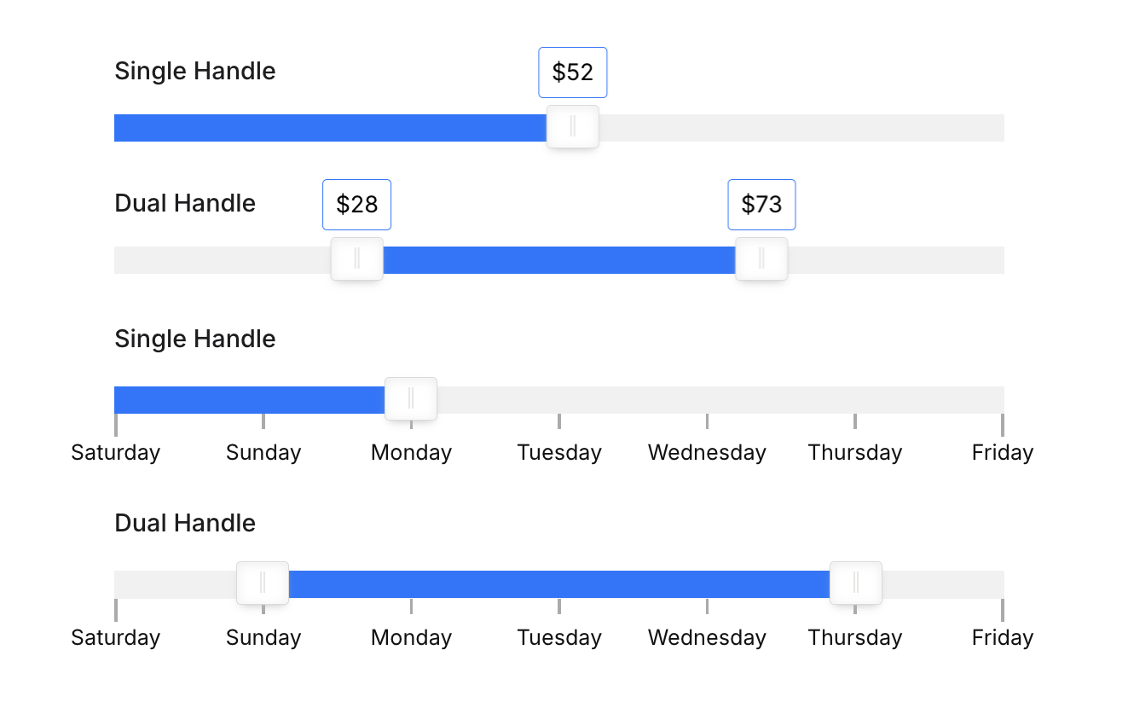
Task: Click the $52 single slider handle
Action: click(x=573, y=127)
